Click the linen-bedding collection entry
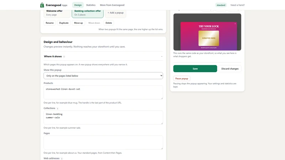Screen dimensions: 285x160 point(54,114)
